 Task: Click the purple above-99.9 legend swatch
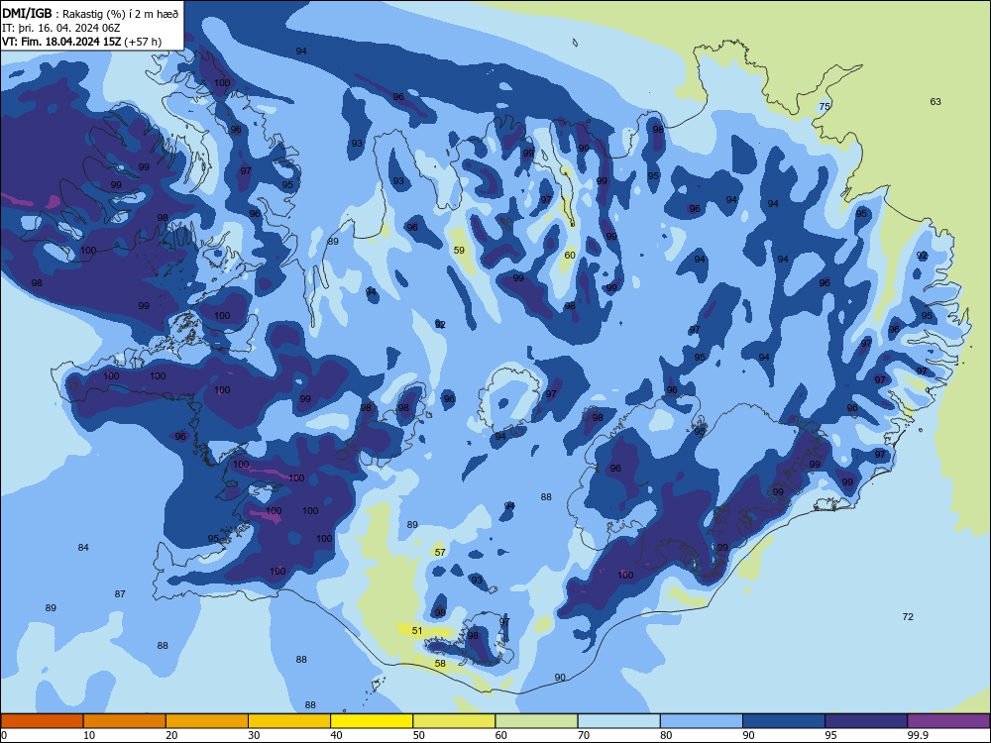(x=948, y=721)
